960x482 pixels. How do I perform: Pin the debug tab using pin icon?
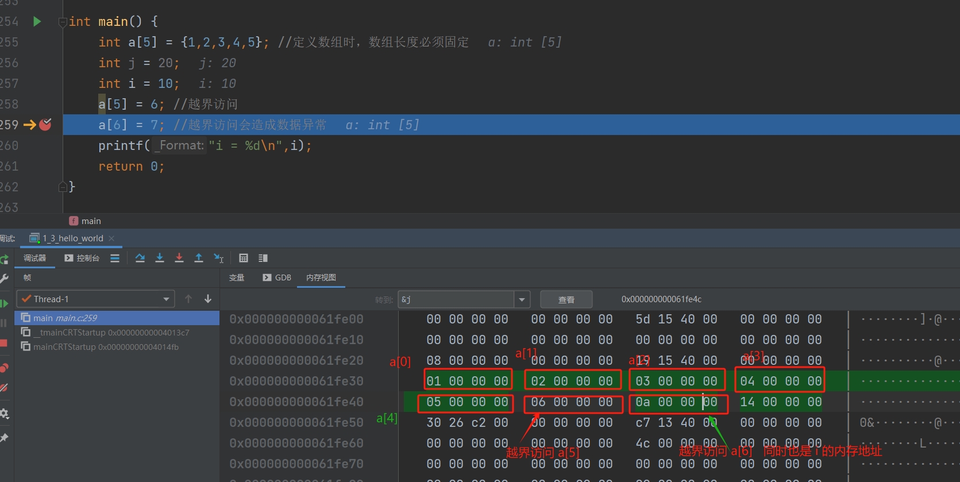[4, 438]
